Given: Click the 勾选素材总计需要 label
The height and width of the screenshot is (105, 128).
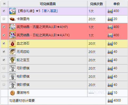Looking at the screenshot, I should [x=22, y=101].
